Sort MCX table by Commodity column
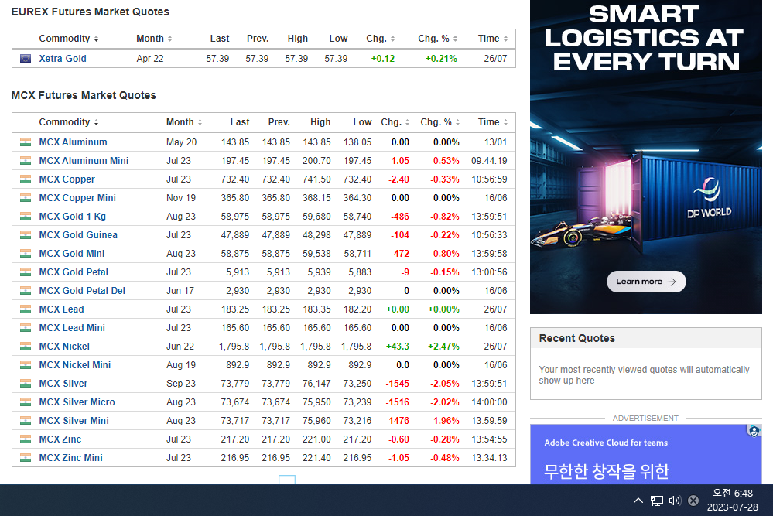This screenshot has width=773, height=516. pos(69,122)
